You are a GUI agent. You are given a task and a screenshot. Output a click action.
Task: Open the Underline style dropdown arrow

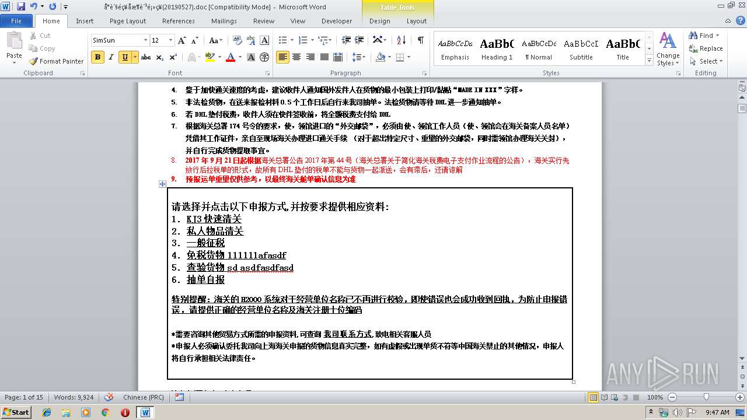click(135, 57)
